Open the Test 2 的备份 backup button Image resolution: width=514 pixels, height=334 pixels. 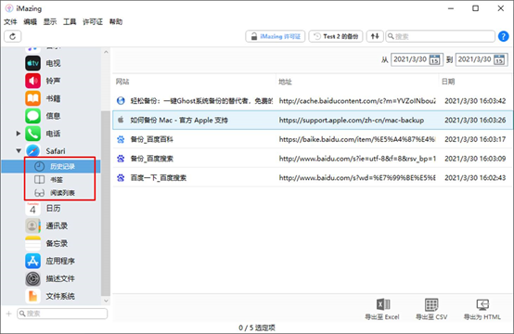coord(336,36)
